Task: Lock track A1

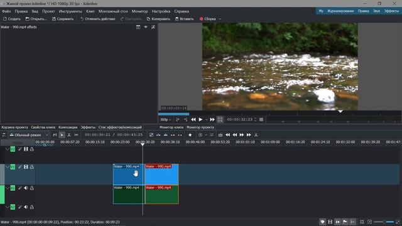Action: [x=32, y=188]
